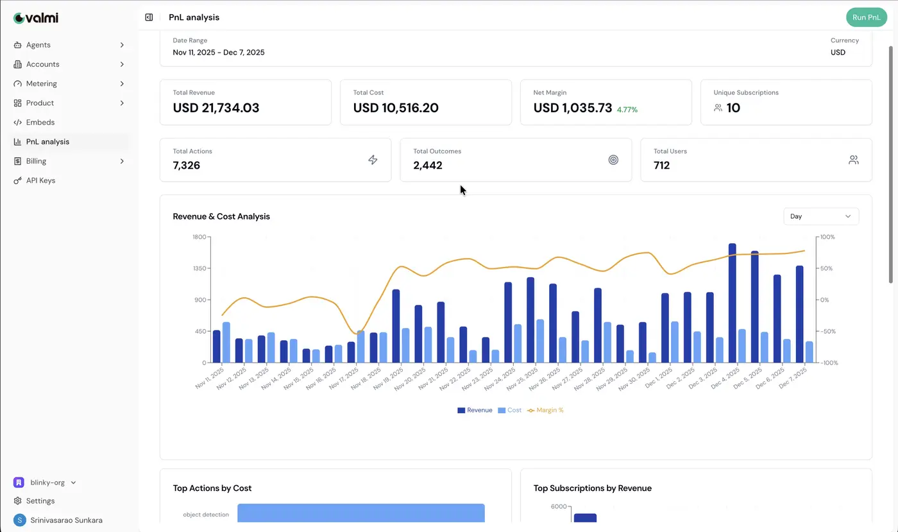The image size is (898, 532).
Task: Toggle Revenue series via chart legend
Action: point(475,410)
